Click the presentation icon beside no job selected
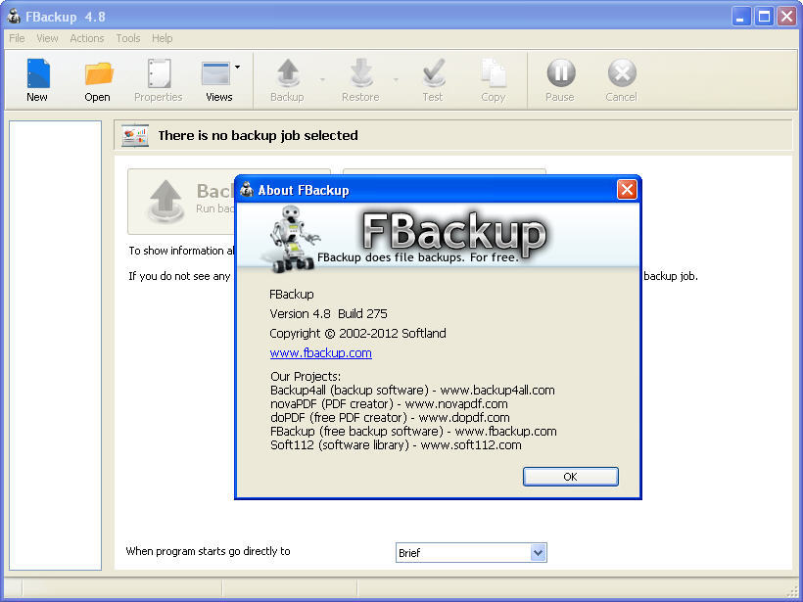 [x=135, y=136]
